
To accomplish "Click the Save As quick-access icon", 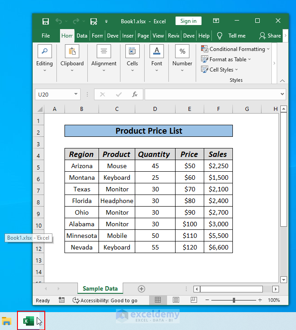I will [94, 21].
